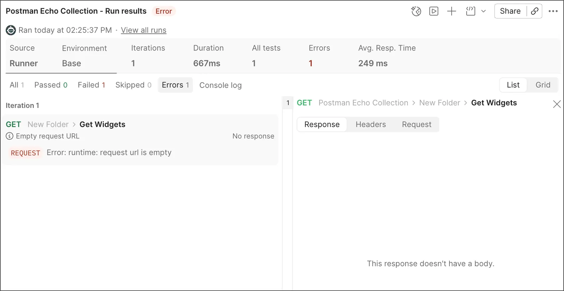Click the Share button
The image size is (564, 291).
pos(510,11)
